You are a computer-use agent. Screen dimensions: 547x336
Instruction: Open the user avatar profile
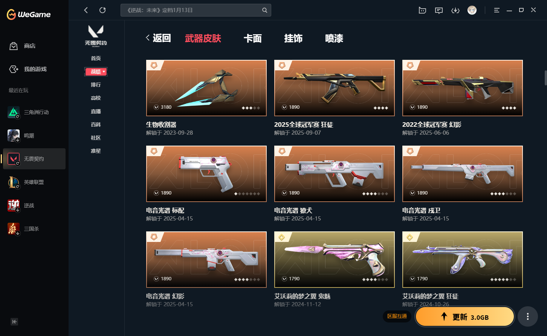click(472, 10)
